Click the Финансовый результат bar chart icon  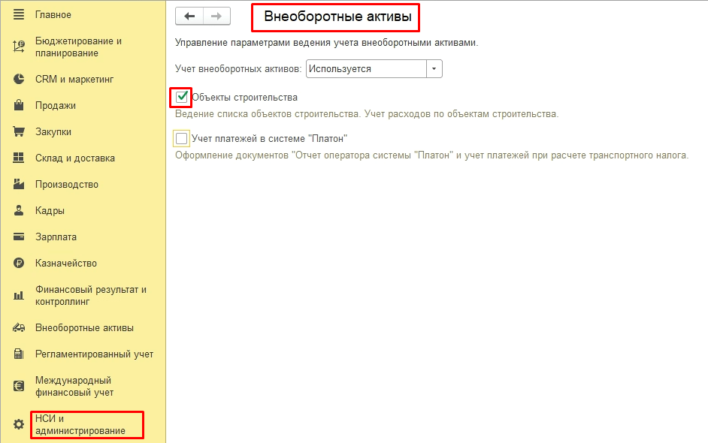pos(19,296)
